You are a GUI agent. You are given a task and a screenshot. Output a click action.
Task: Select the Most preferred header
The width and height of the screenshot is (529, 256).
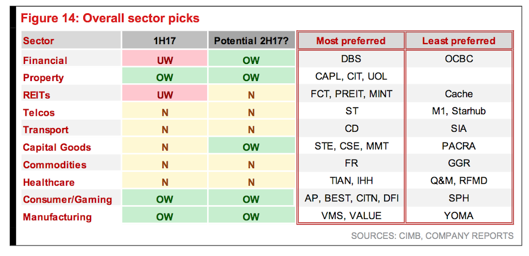click(x=350, y=41)
